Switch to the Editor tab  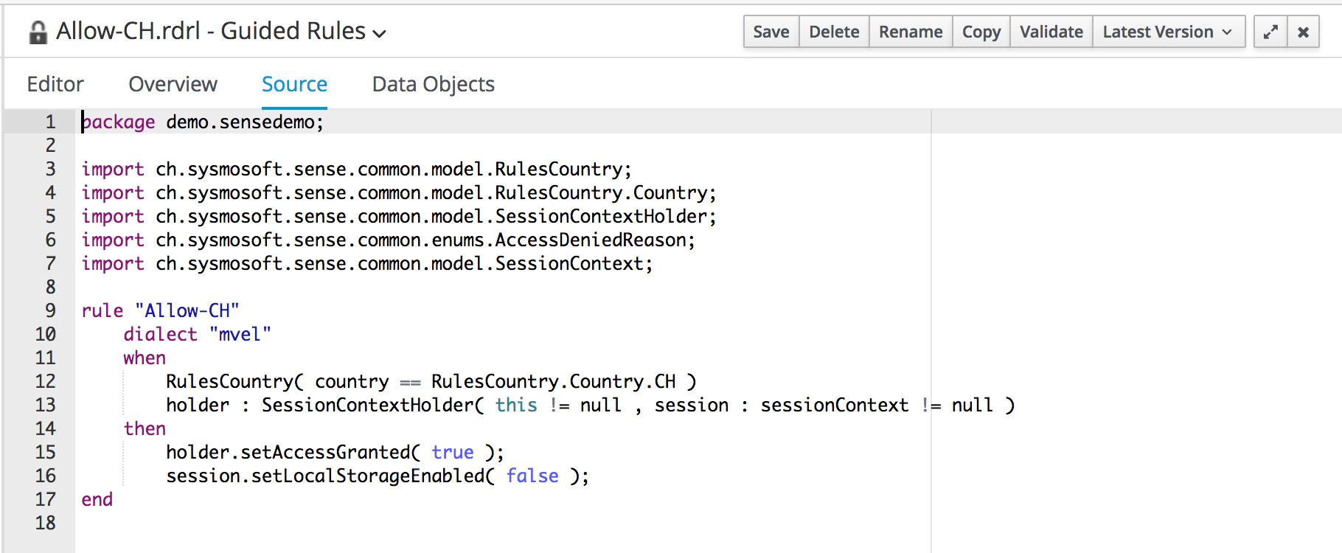click(x=55, y=84)
